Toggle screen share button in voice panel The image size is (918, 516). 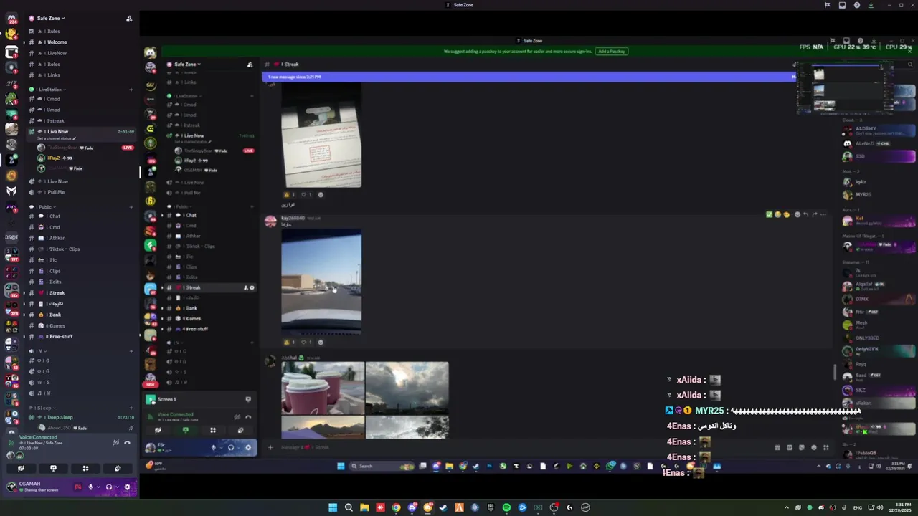[53, 468]
